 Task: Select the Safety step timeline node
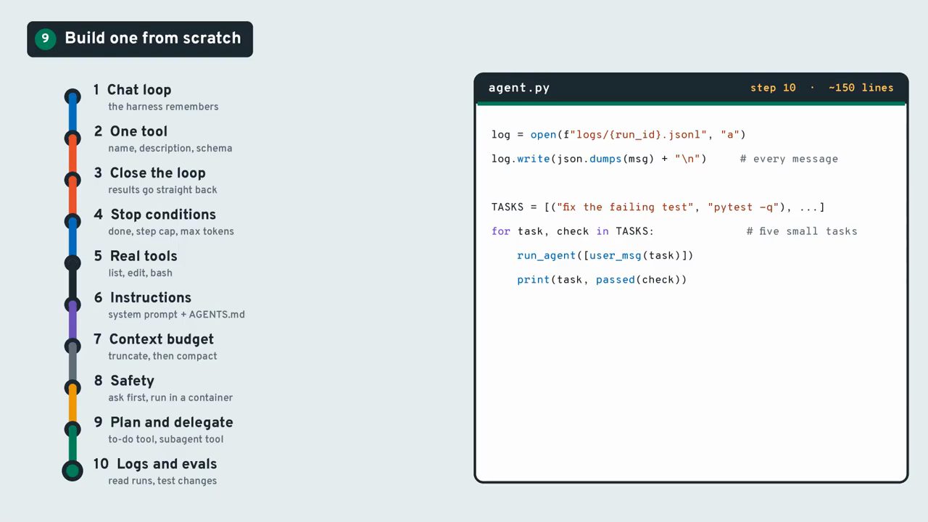tap(72, 387)
